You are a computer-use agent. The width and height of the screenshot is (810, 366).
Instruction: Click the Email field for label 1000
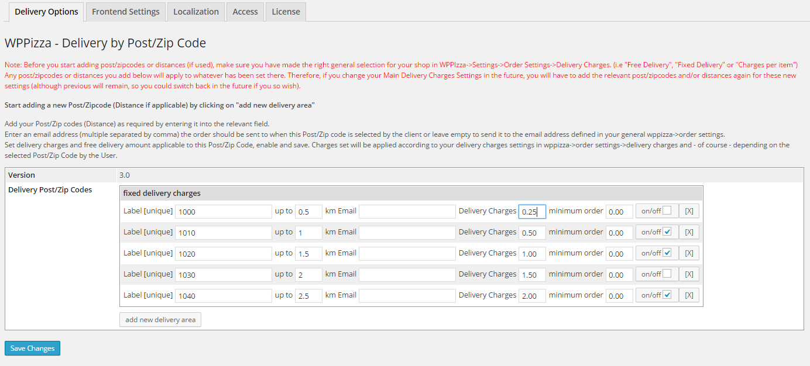407,212
